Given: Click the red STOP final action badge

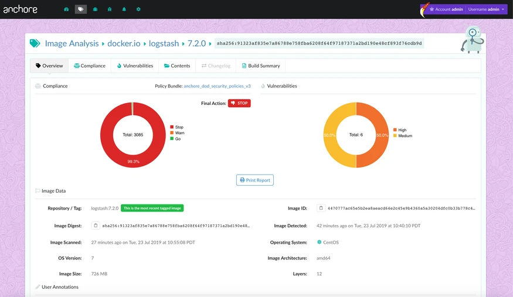Looking at the screenshot, I should tap(239, 103).
